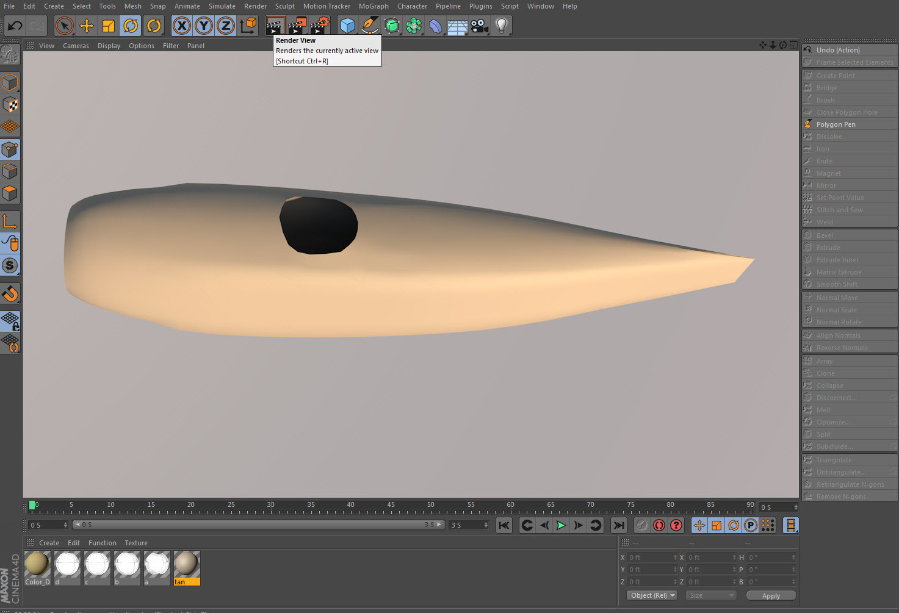The width and height of the screenshot is (899, 613).
Task: Open viewport Options menu
Action: point(142,46)
